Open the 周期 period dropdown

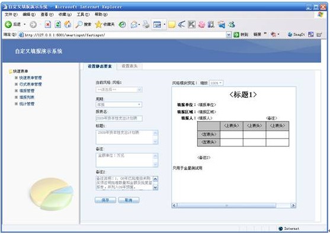point(119,105)
